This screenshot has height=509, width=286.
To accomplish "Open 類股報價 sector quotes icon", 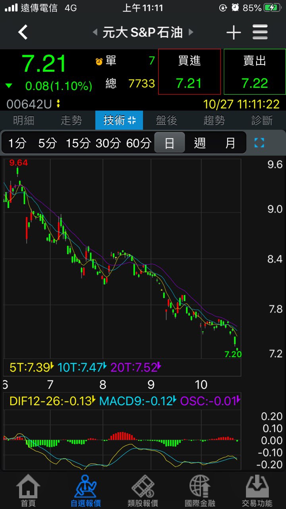I will pyautogui.click(x=143, y=490).
